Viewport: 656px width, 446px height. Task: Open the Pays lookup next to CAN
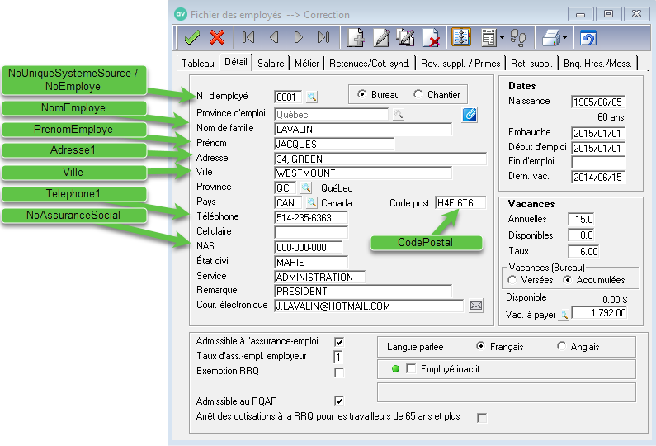(311, 202)
